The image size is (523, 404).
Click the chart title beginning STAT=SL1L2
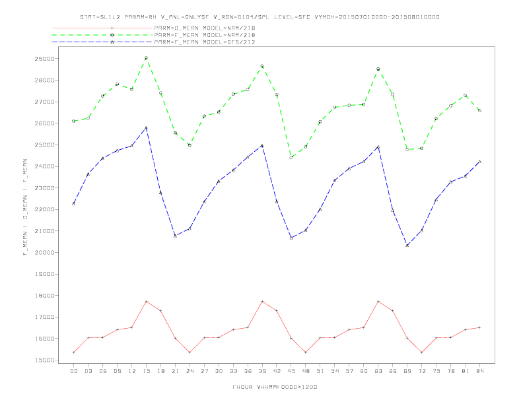coord(260,17)
